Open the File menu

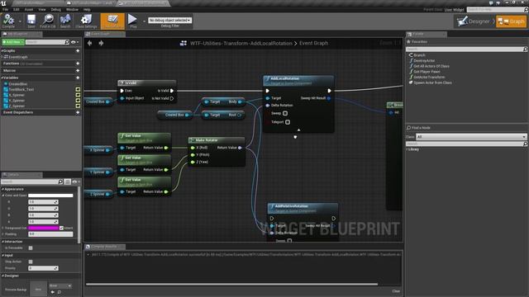click(x=6, y=9)
